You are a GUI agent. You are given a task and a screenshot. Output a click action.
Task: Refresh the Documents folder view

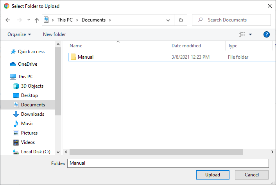(x=181, y=20)
